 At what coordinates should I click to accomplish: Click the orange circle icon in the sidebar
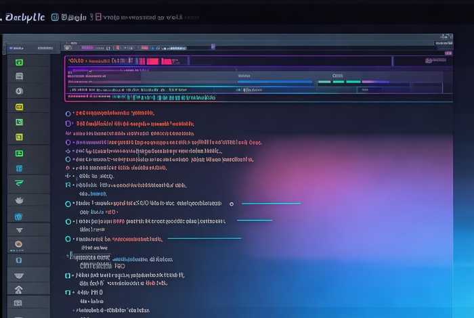19,244
